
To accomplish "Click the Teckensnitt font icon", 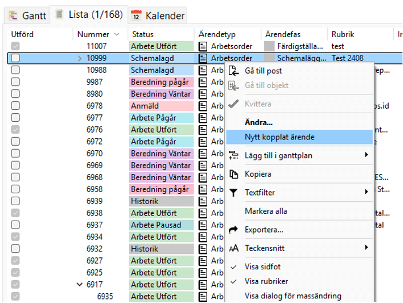I will pos(233,248).
